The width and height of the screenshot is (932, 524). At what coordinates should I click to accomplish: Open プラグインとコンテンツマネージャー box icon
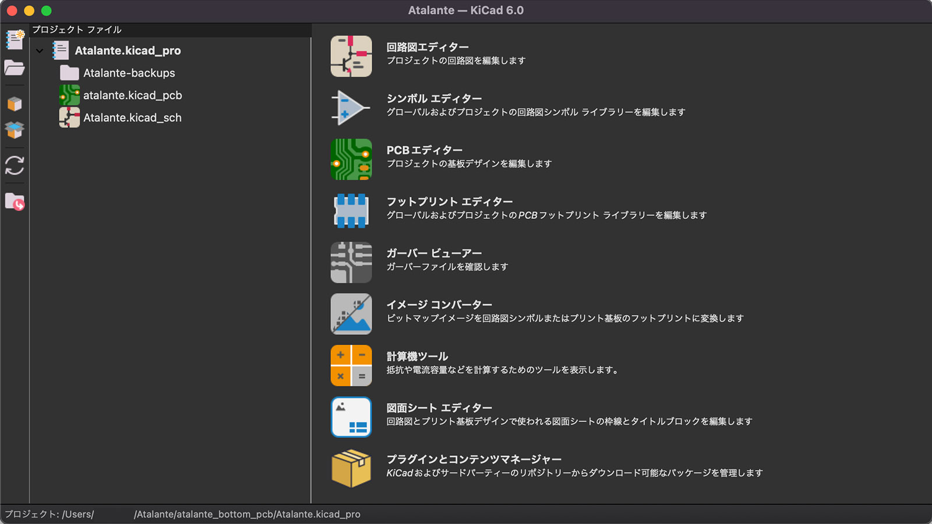tap(351, 468)
